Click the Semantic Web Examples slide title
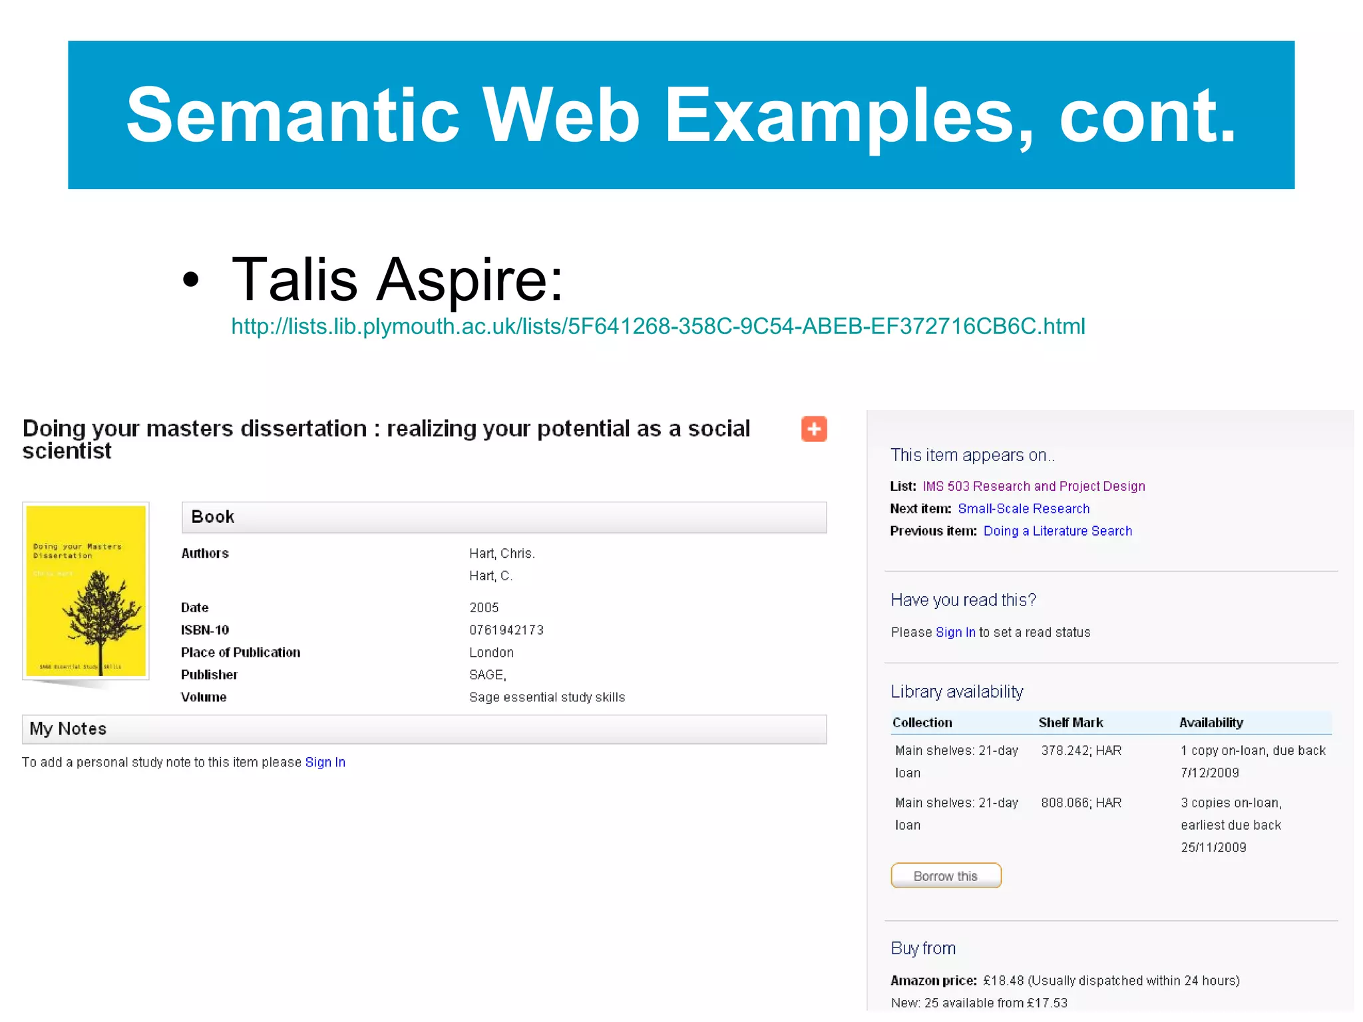 [681, 115]
